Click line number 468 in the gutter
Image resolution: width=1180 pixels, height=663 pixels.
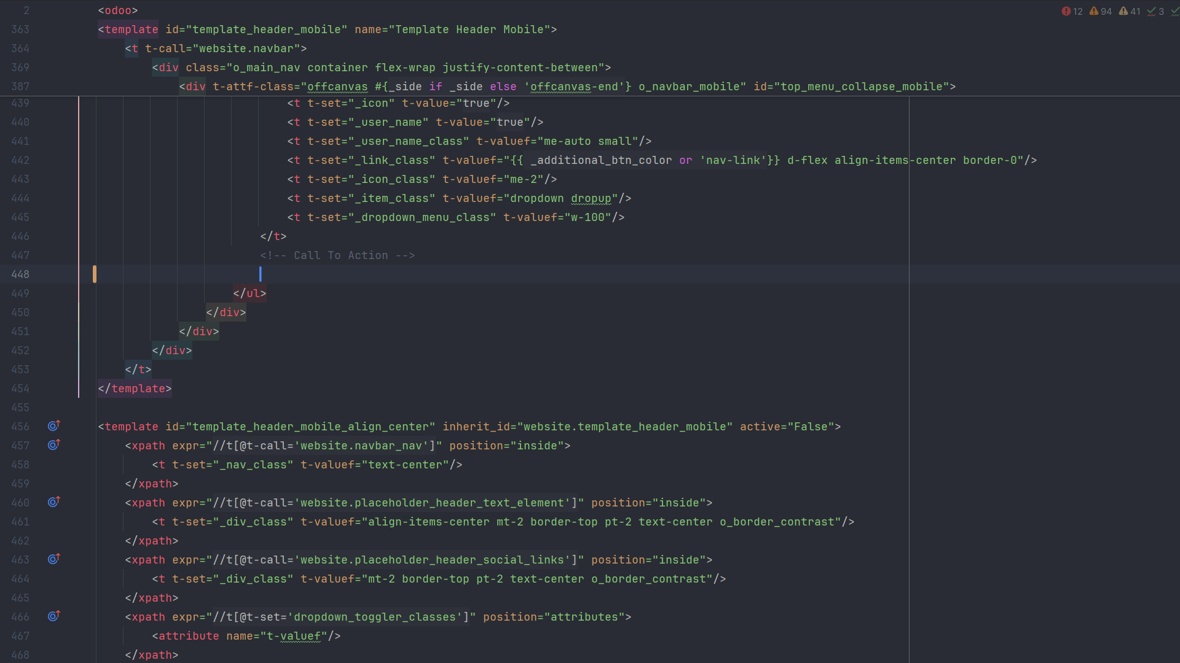point(20,655)
